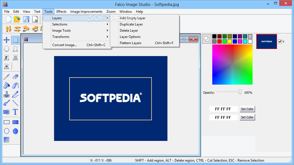Rotate the image 90° counter-clockwise
Screen dimensions: 294x165
[26, 29]
